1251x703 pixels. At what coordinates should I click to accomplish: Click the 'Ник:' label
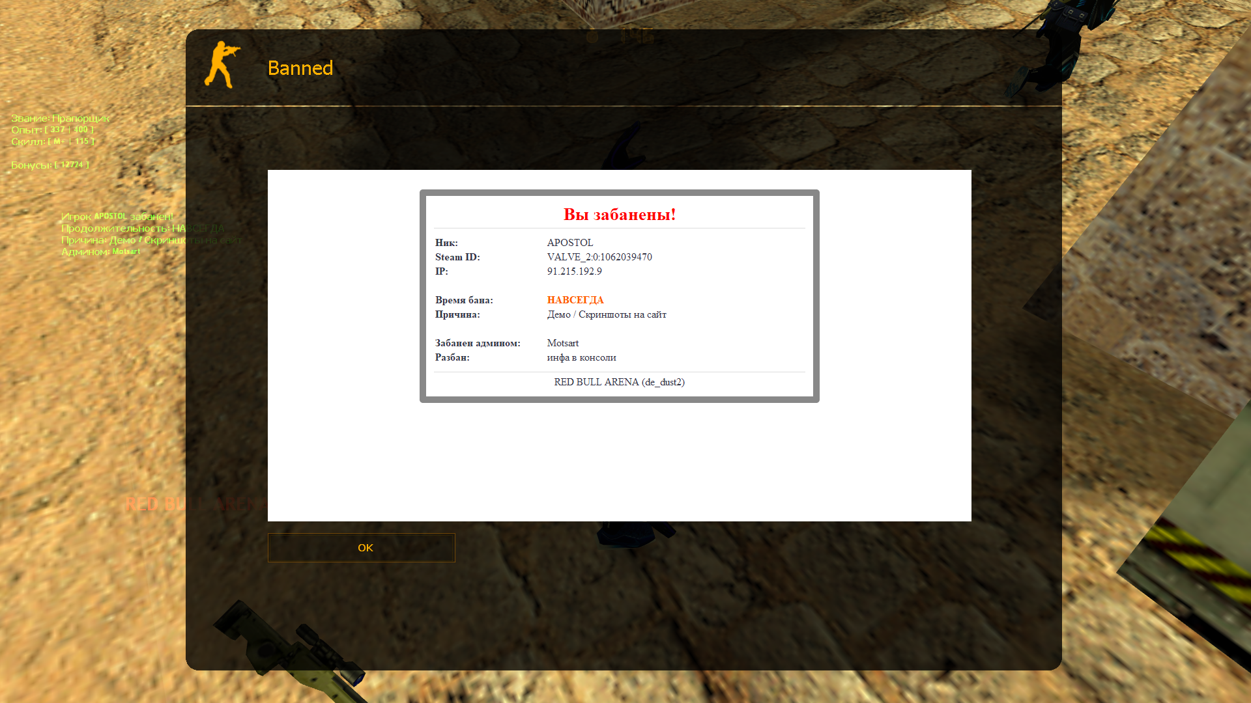click(446, 243)
